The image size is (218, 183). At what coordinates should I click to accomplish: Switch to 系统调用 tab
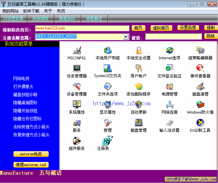40,18
